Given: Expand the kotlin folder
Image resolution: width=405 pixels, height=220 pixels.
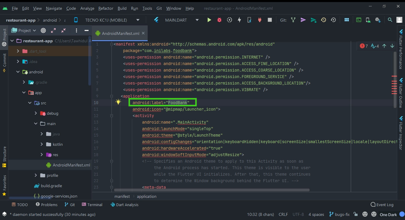Looking at the screenshot, I should tap(42, 144).
